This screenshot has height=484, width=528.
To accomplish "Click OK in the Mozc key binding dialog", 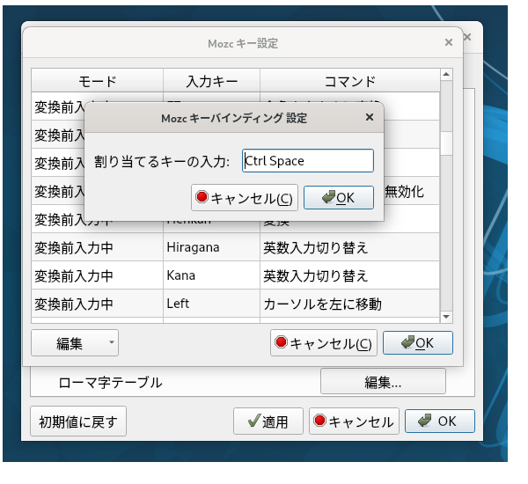I will (339, 197).
